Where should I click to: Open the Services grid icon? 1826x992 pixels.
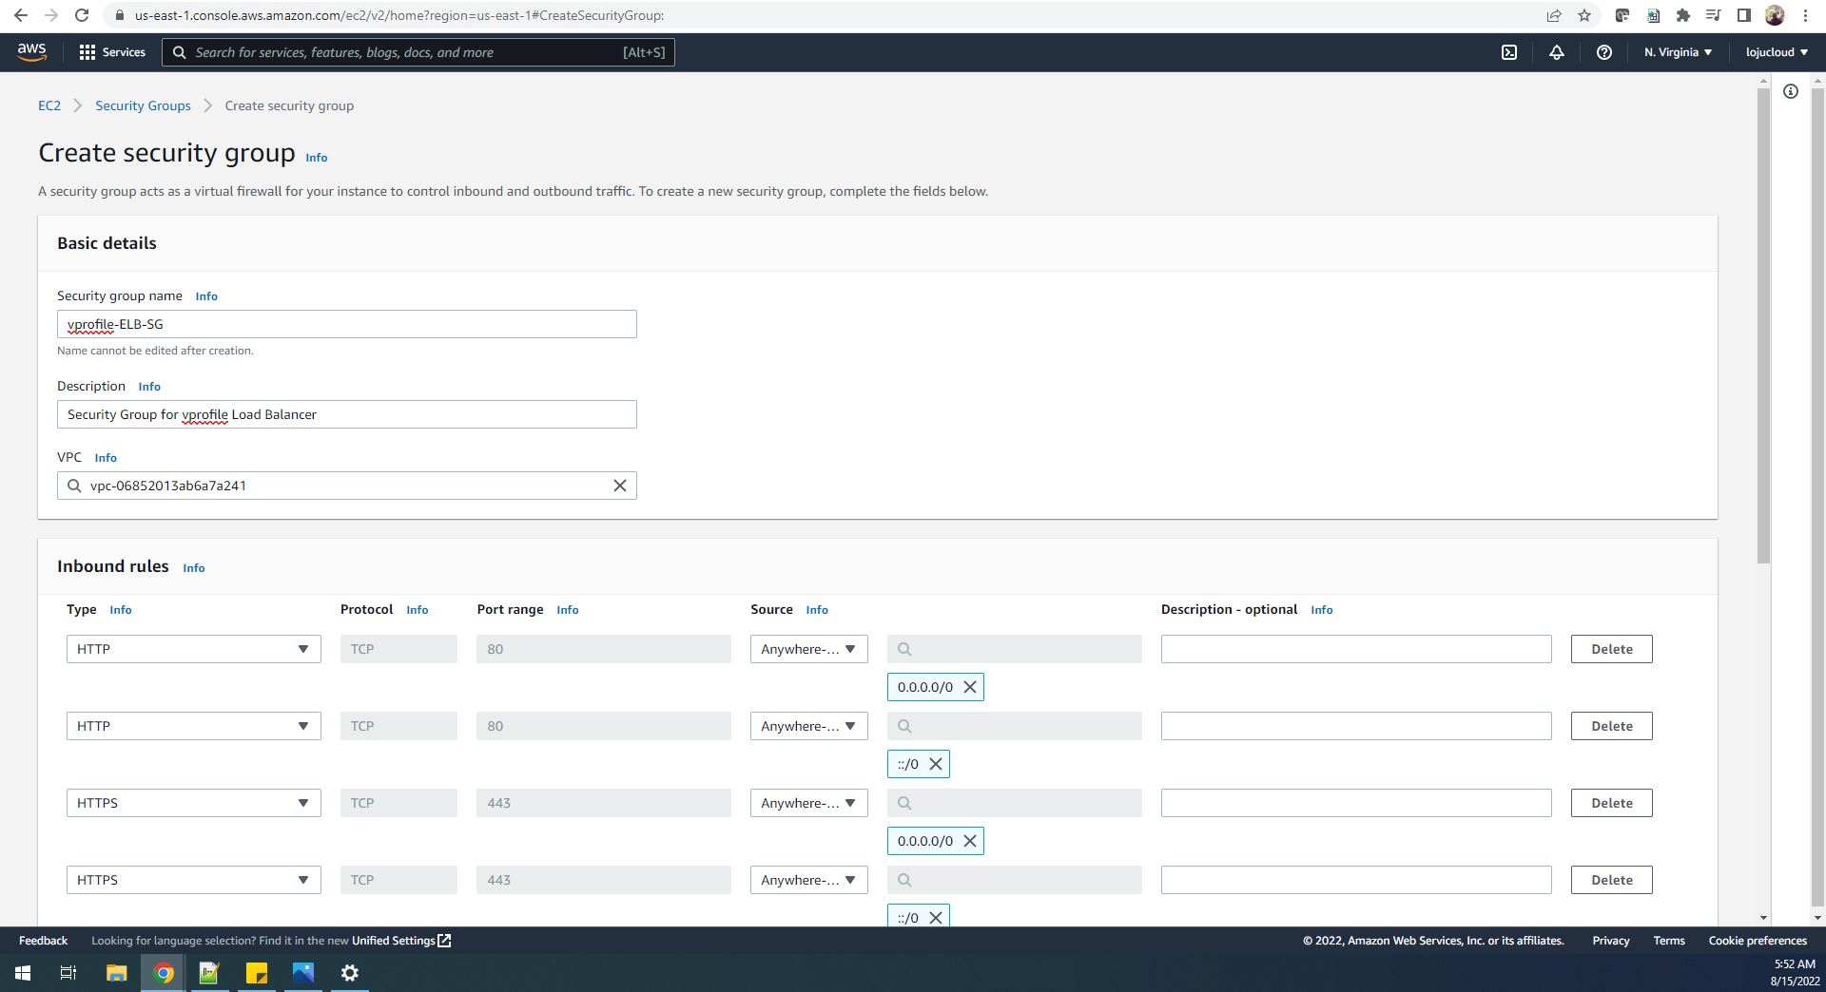click(87, 52)
